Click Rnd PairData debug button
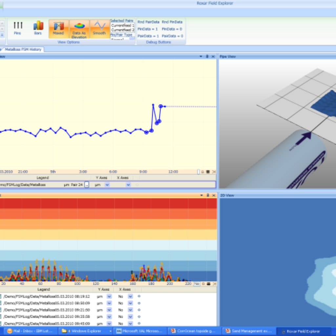336x336 pixels. tap(148, 22)
